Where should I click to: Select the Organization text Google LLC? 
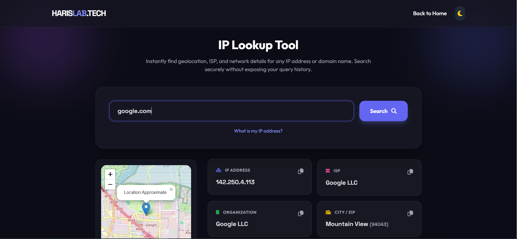[232, 224]
